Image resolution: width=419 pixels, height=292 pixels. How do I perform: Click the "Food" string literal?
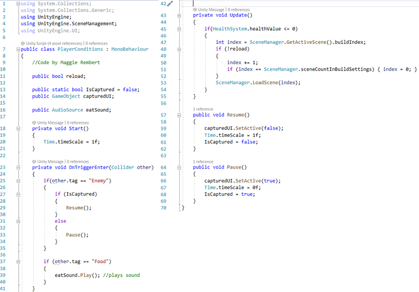100,261
